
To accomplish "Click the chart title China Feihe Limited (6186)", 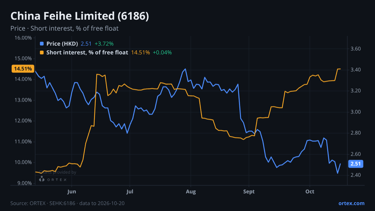I will click(80, 16).
